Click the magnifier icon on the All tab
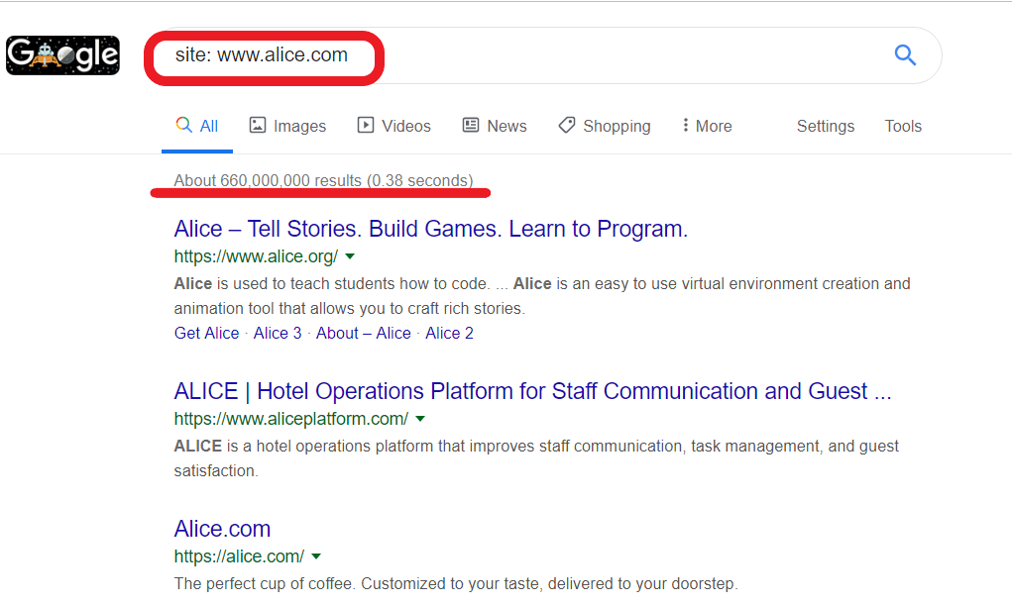Viewport: 1012px width, 605px height. pyautogui.click(x=183, y=125)
